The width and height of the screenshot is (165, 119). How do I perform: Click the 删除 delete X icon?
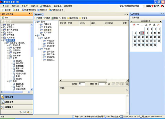point(60,18)
